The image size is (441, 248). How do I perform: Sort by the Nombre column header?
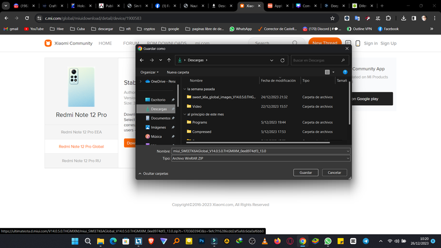tap(196, 80)
